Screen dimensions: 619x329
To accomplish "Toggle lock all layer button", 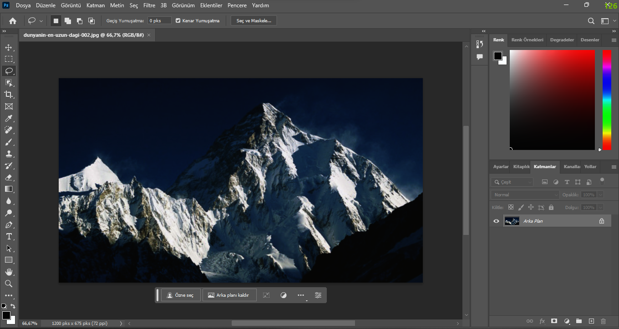I will coord(551,207).
